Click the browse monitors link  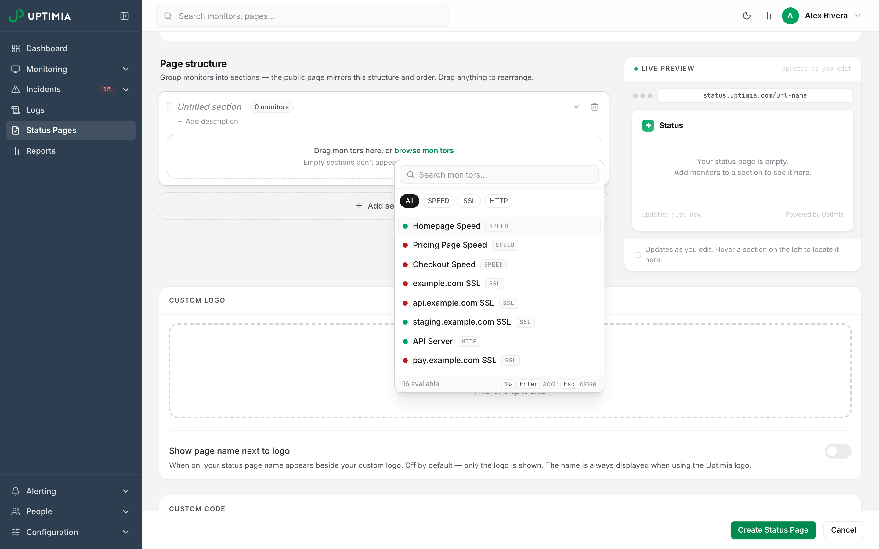pyautogui.click(x=424, y=150)
